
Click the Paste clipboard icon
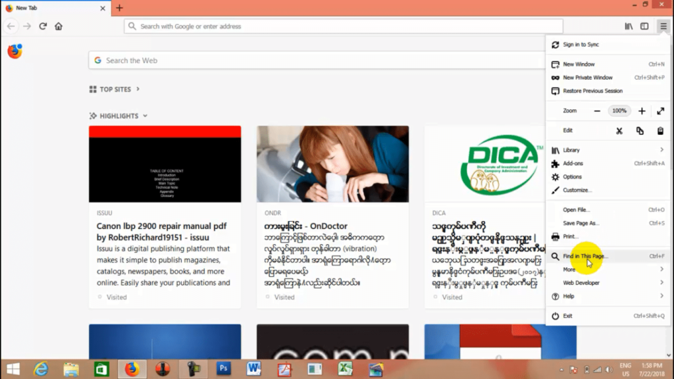tap(660, 131)
